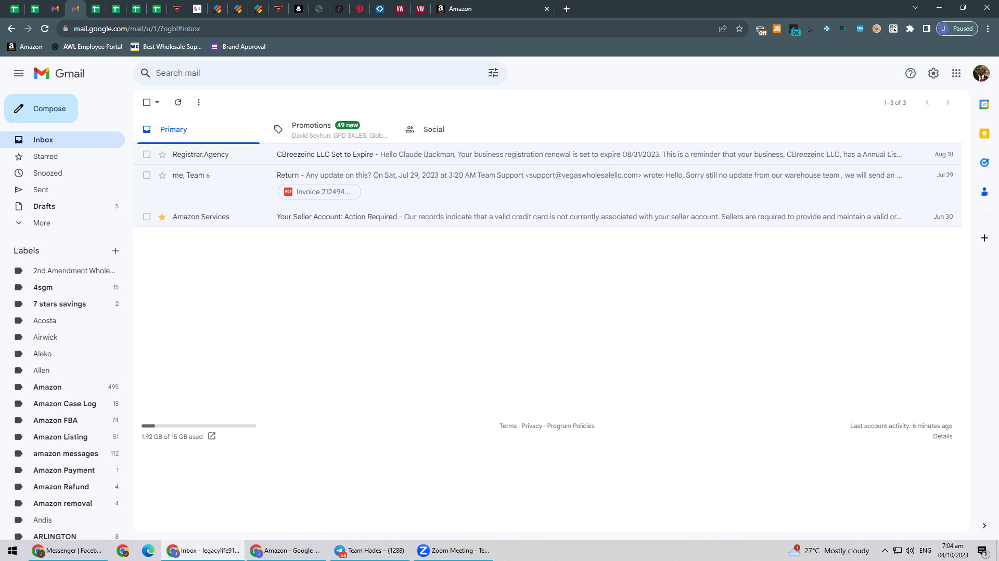This screenshot has width=999, height=561.
Task: Open account activity Details
Action: 942,436
